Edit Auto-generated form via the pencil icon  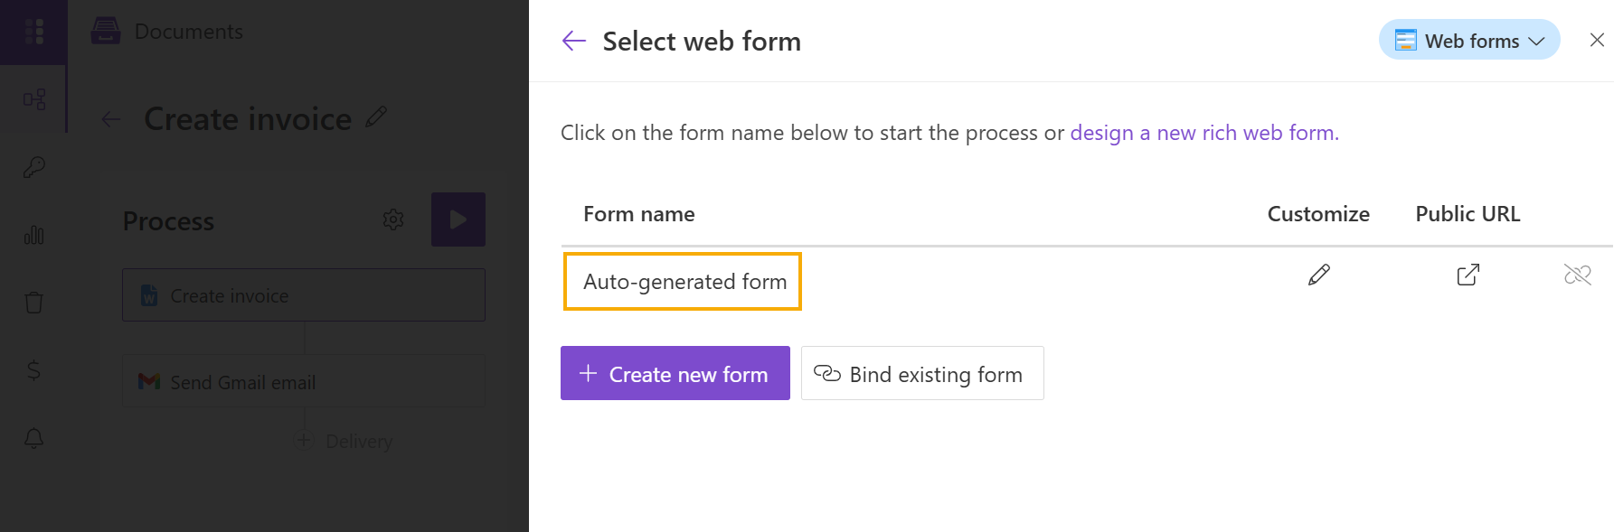pos(1319,274)
